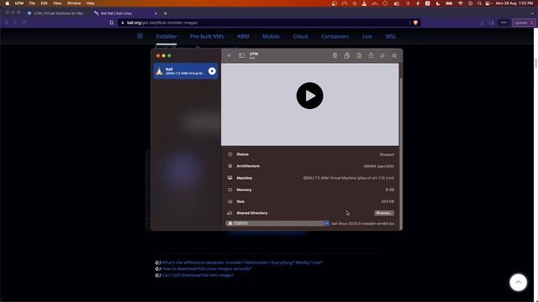Open the Window menu
The image size is (538, 302).
point(74,3)
